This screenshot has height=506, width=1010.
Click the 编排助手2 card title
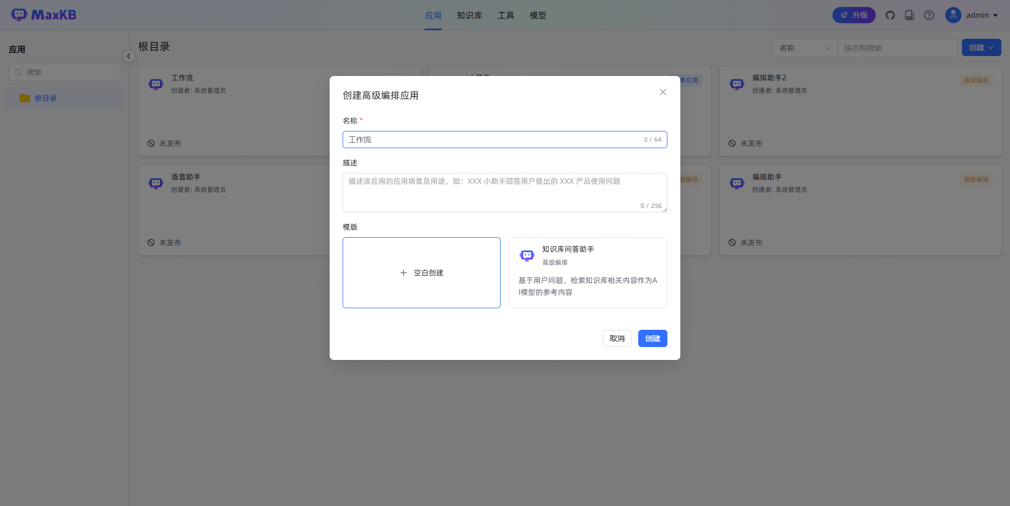[769, 78]
